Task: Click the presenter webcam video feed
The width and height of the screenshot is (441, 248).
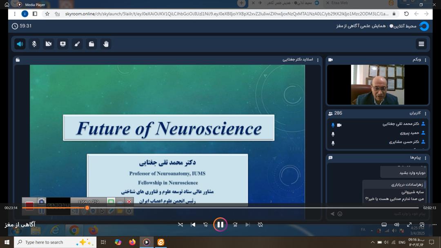Action: click(377, 85)
